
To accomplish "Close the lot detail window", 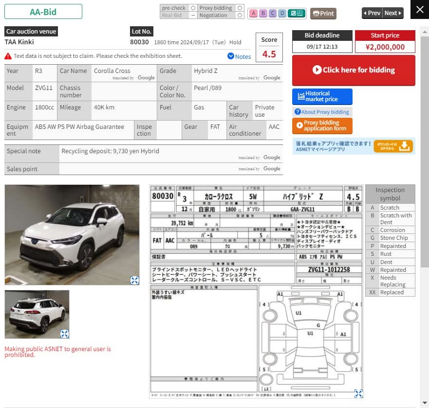I will (420, 10).
